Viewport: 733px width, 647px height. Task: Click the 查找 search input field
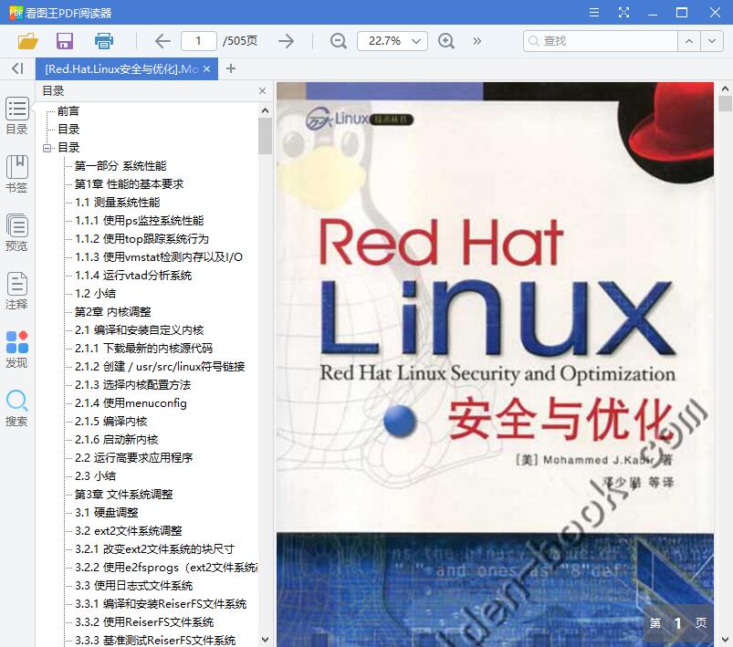point(601,41)
